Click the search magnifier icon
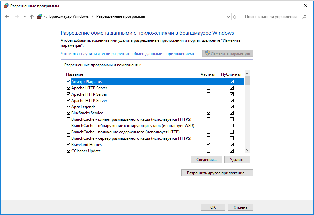The image size is (314, 215). point(304,17)
